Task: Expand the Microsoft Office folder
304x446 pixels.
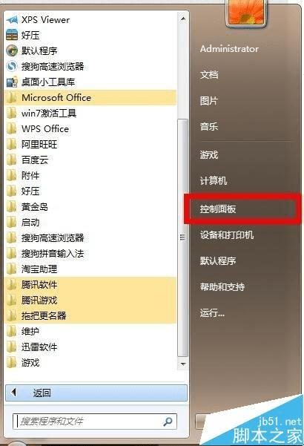Action: pos(90,97)
